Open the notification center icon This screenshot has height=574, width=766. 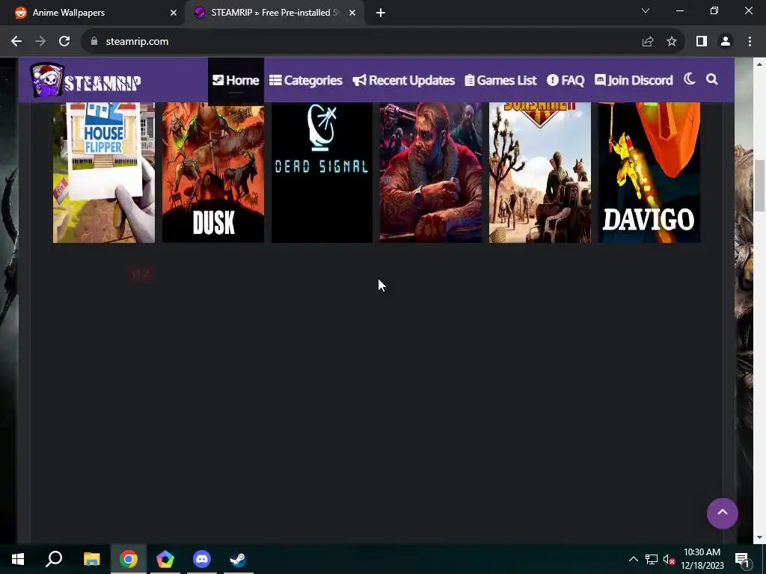click(742, 559)
